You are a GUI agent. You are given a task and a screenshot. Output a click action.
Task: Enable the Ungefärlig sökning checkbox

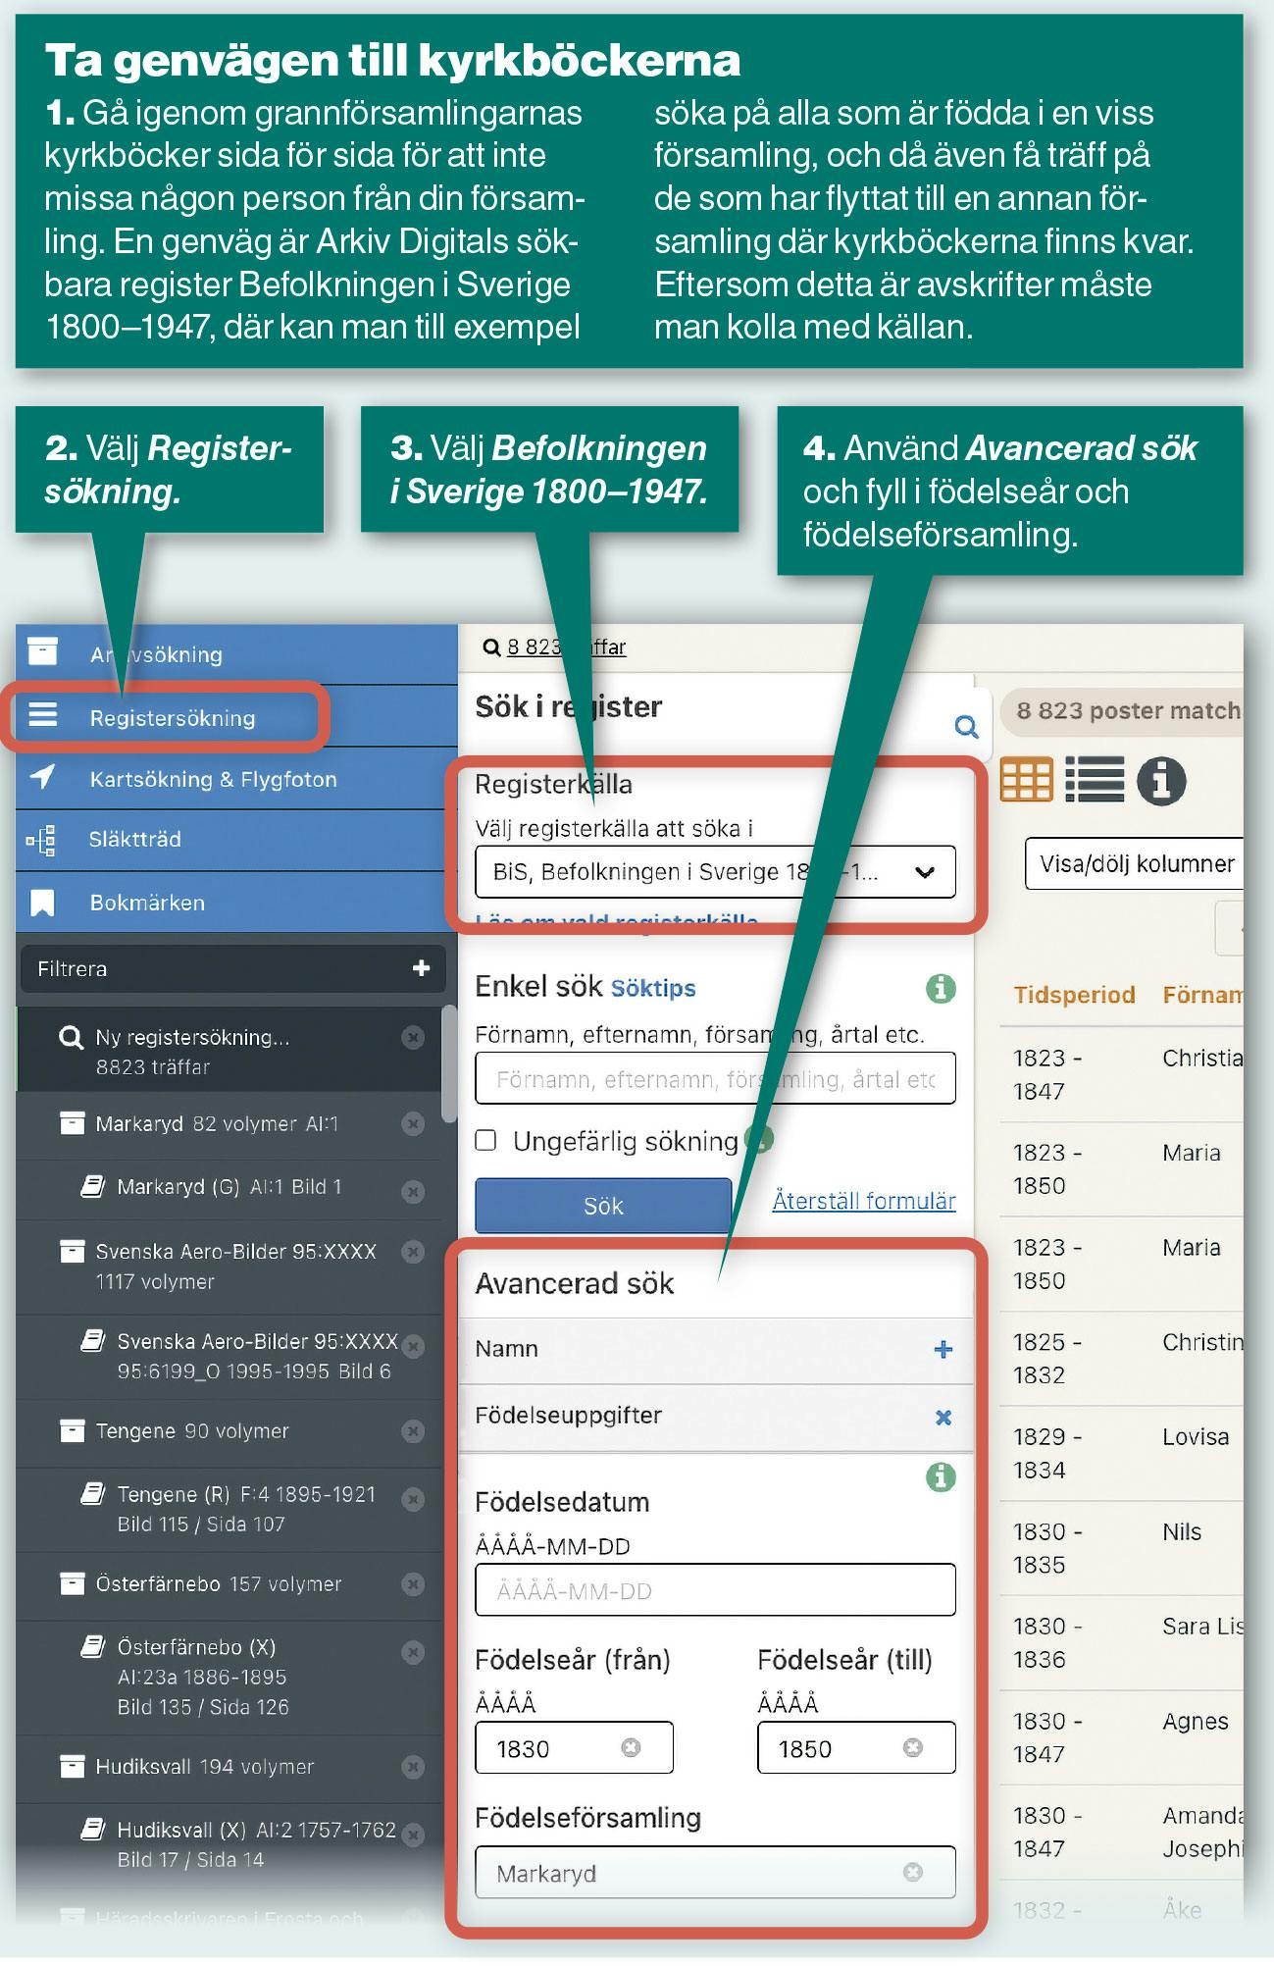(x=485, y=1141)
